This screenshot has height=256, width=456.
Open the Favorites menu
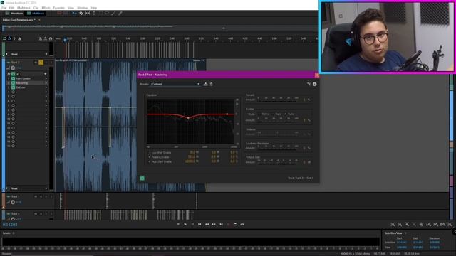(59, 8)
